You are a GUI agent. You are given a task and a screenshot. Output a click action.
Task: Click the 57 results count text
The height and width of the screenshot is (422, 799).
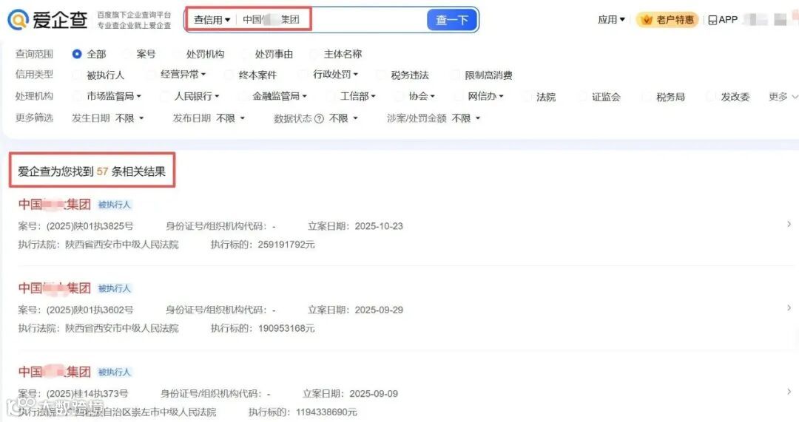[92, 171]
